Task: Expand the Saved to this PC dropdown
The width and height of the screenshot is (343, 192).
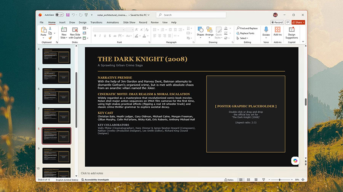Action: click(x=149, y=15)
